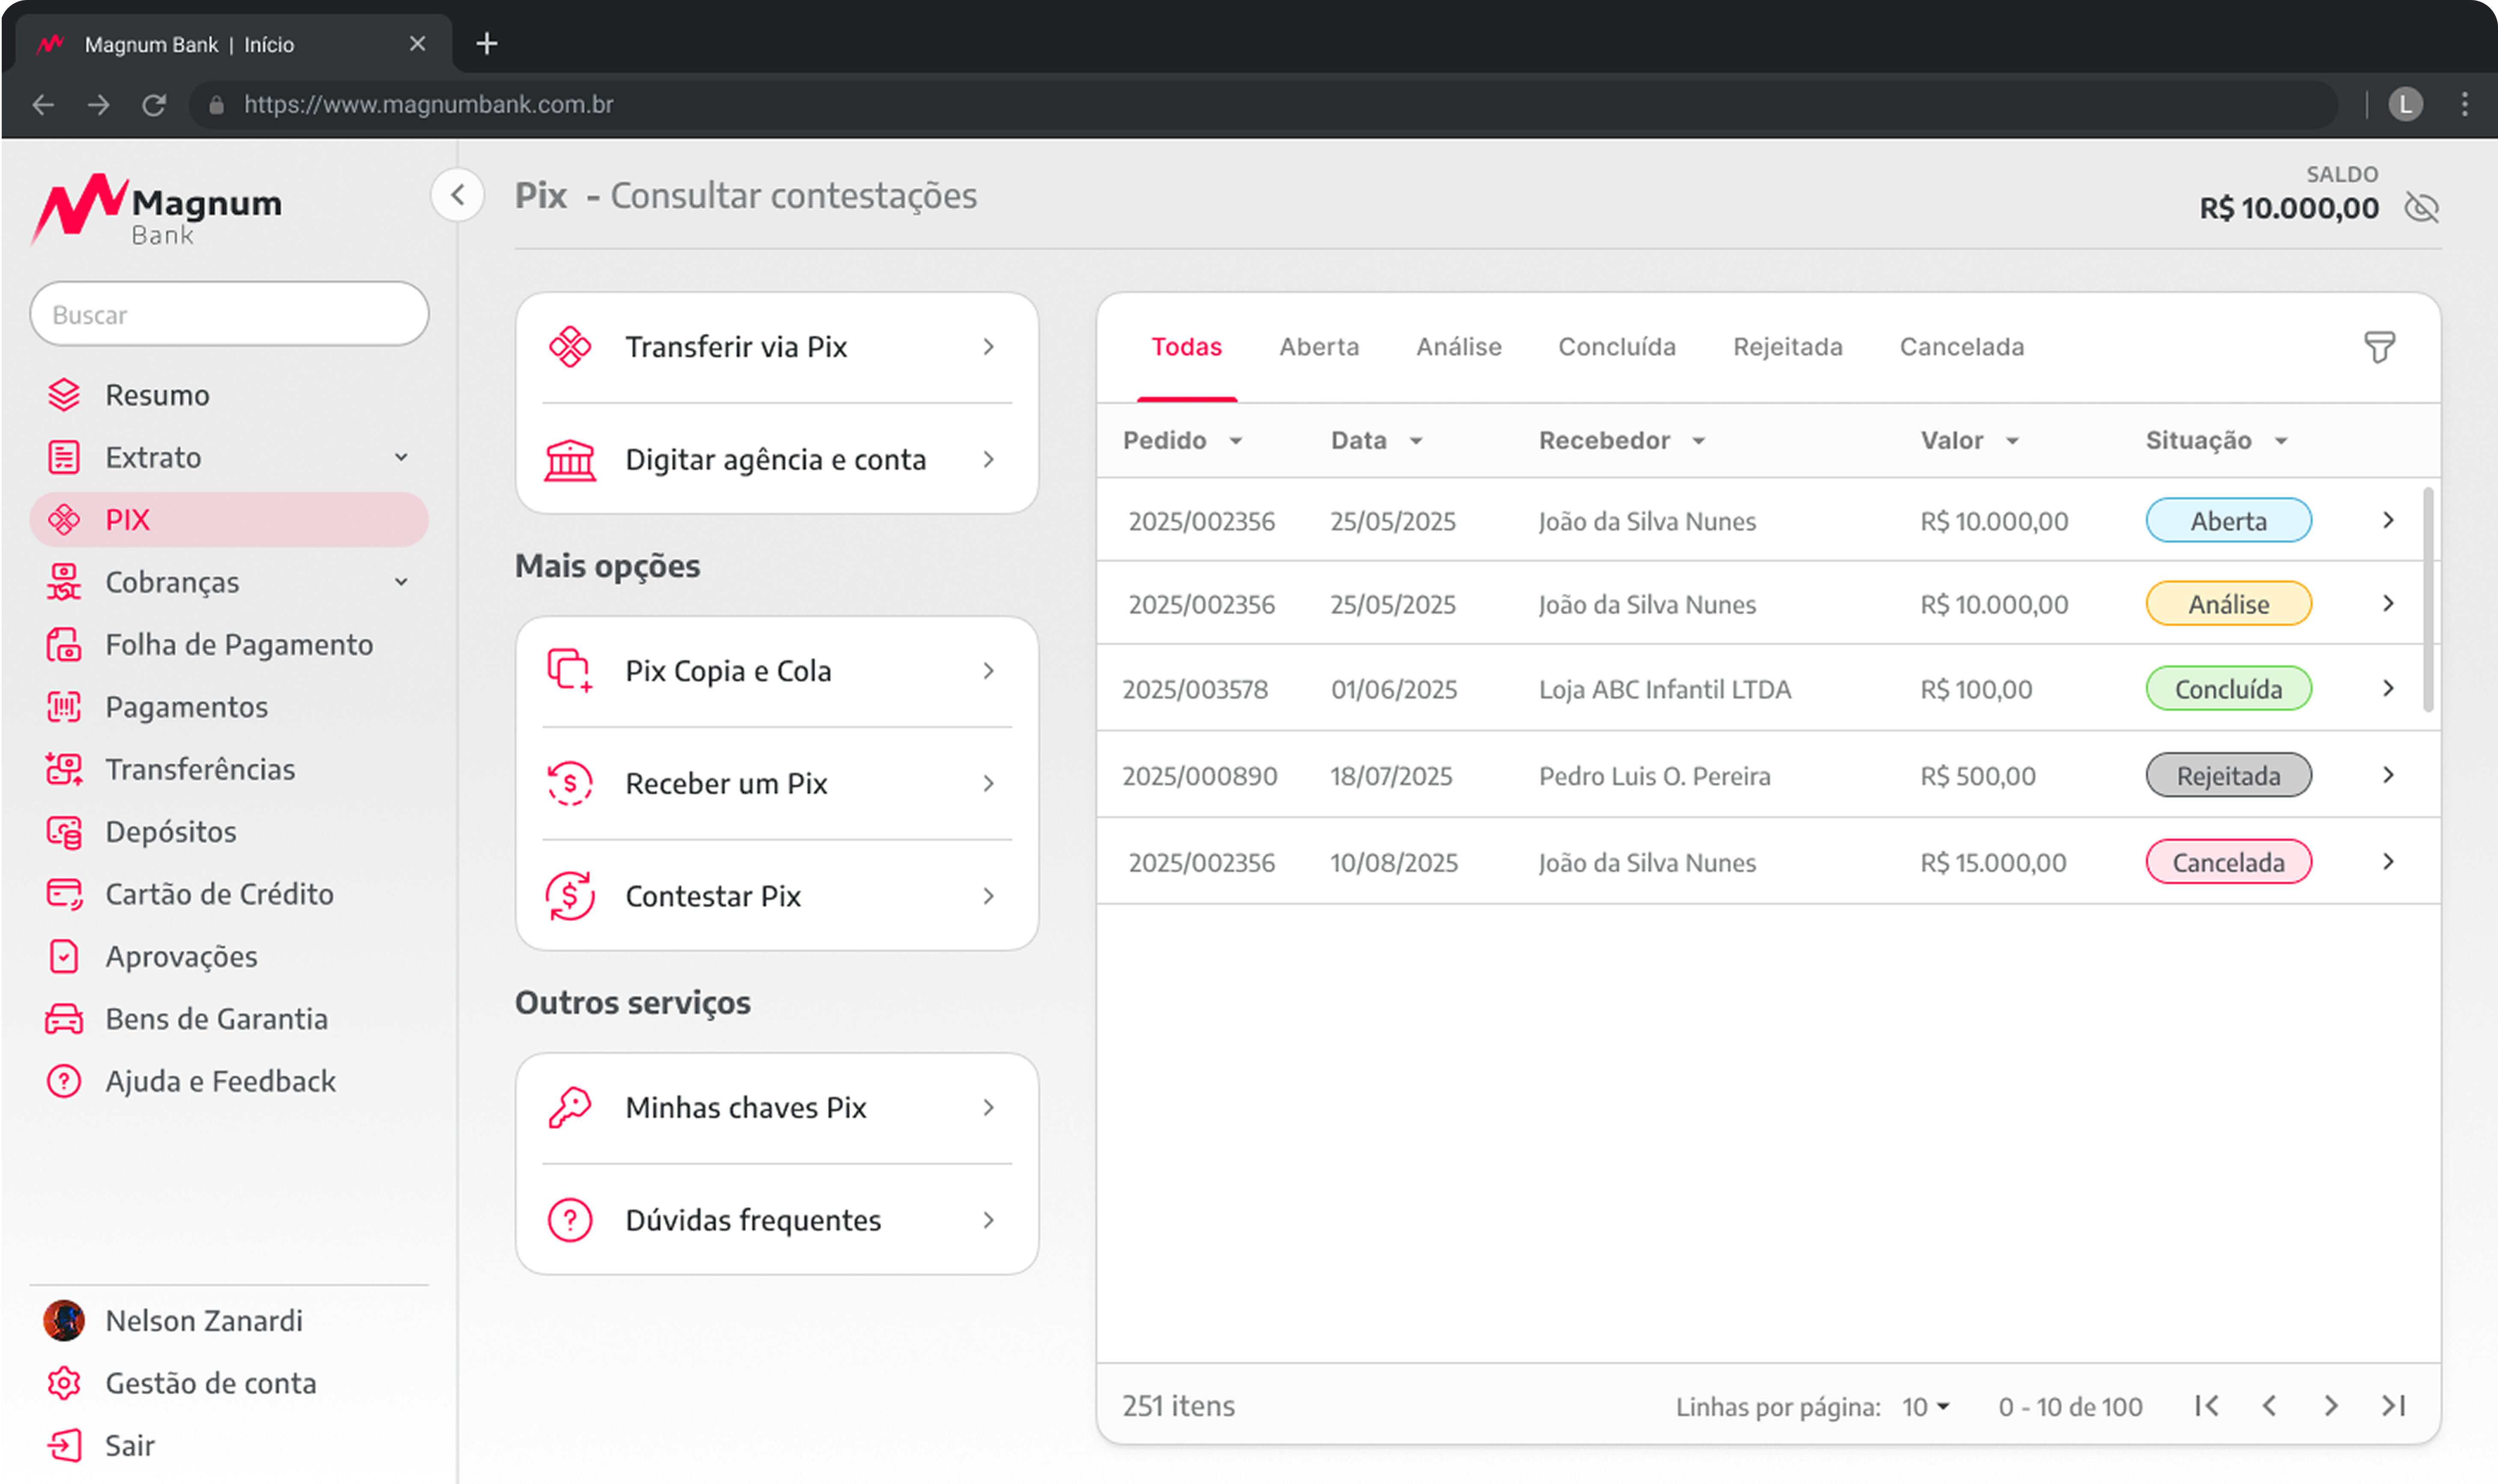Viewport: 2498px width, 1484px height.
Task: Go to last page of results
Action: (2393, 1406)
